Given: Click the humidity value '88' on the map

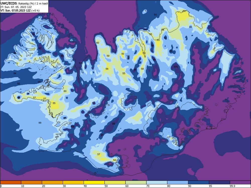Looking at the screenshot, I should 40,123.
